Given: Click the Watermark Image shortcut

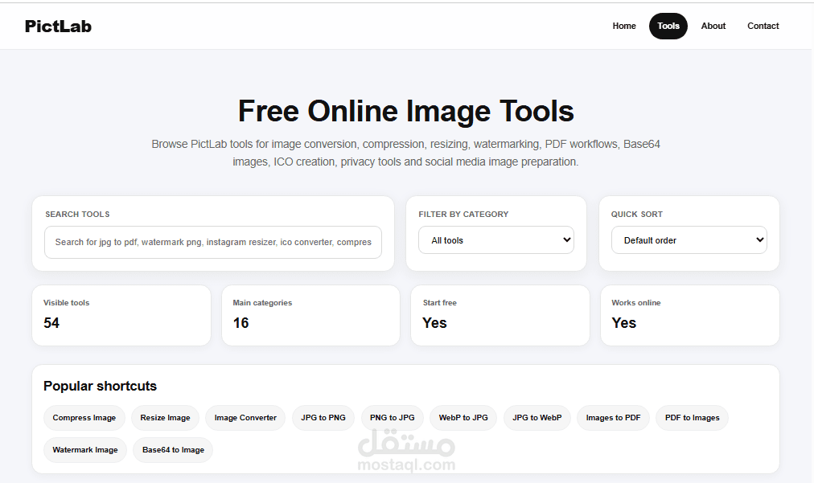Looking at the screenshot, I should 85,450.
